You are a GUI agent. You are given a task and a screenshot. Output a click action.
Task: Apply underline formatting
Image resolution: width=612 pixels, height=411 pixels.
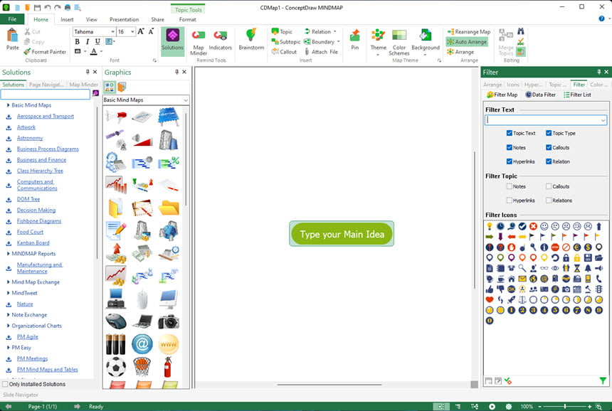97,41
